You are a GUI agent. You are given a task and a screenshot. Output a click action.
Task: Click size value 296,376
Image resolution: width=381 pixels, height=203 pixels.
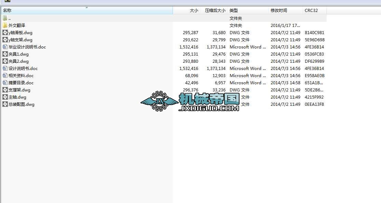coord(191,90)
